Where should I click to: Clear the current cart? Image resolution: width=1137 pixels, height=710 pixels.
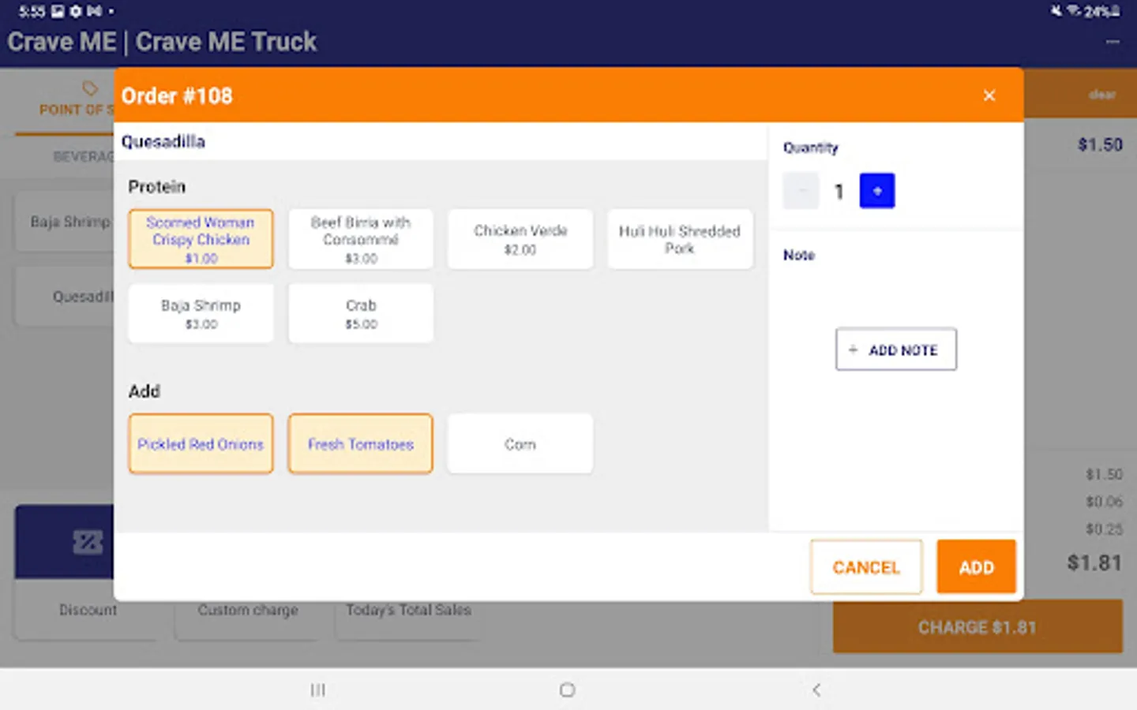pyautogui.click(x=1102, y=95)
